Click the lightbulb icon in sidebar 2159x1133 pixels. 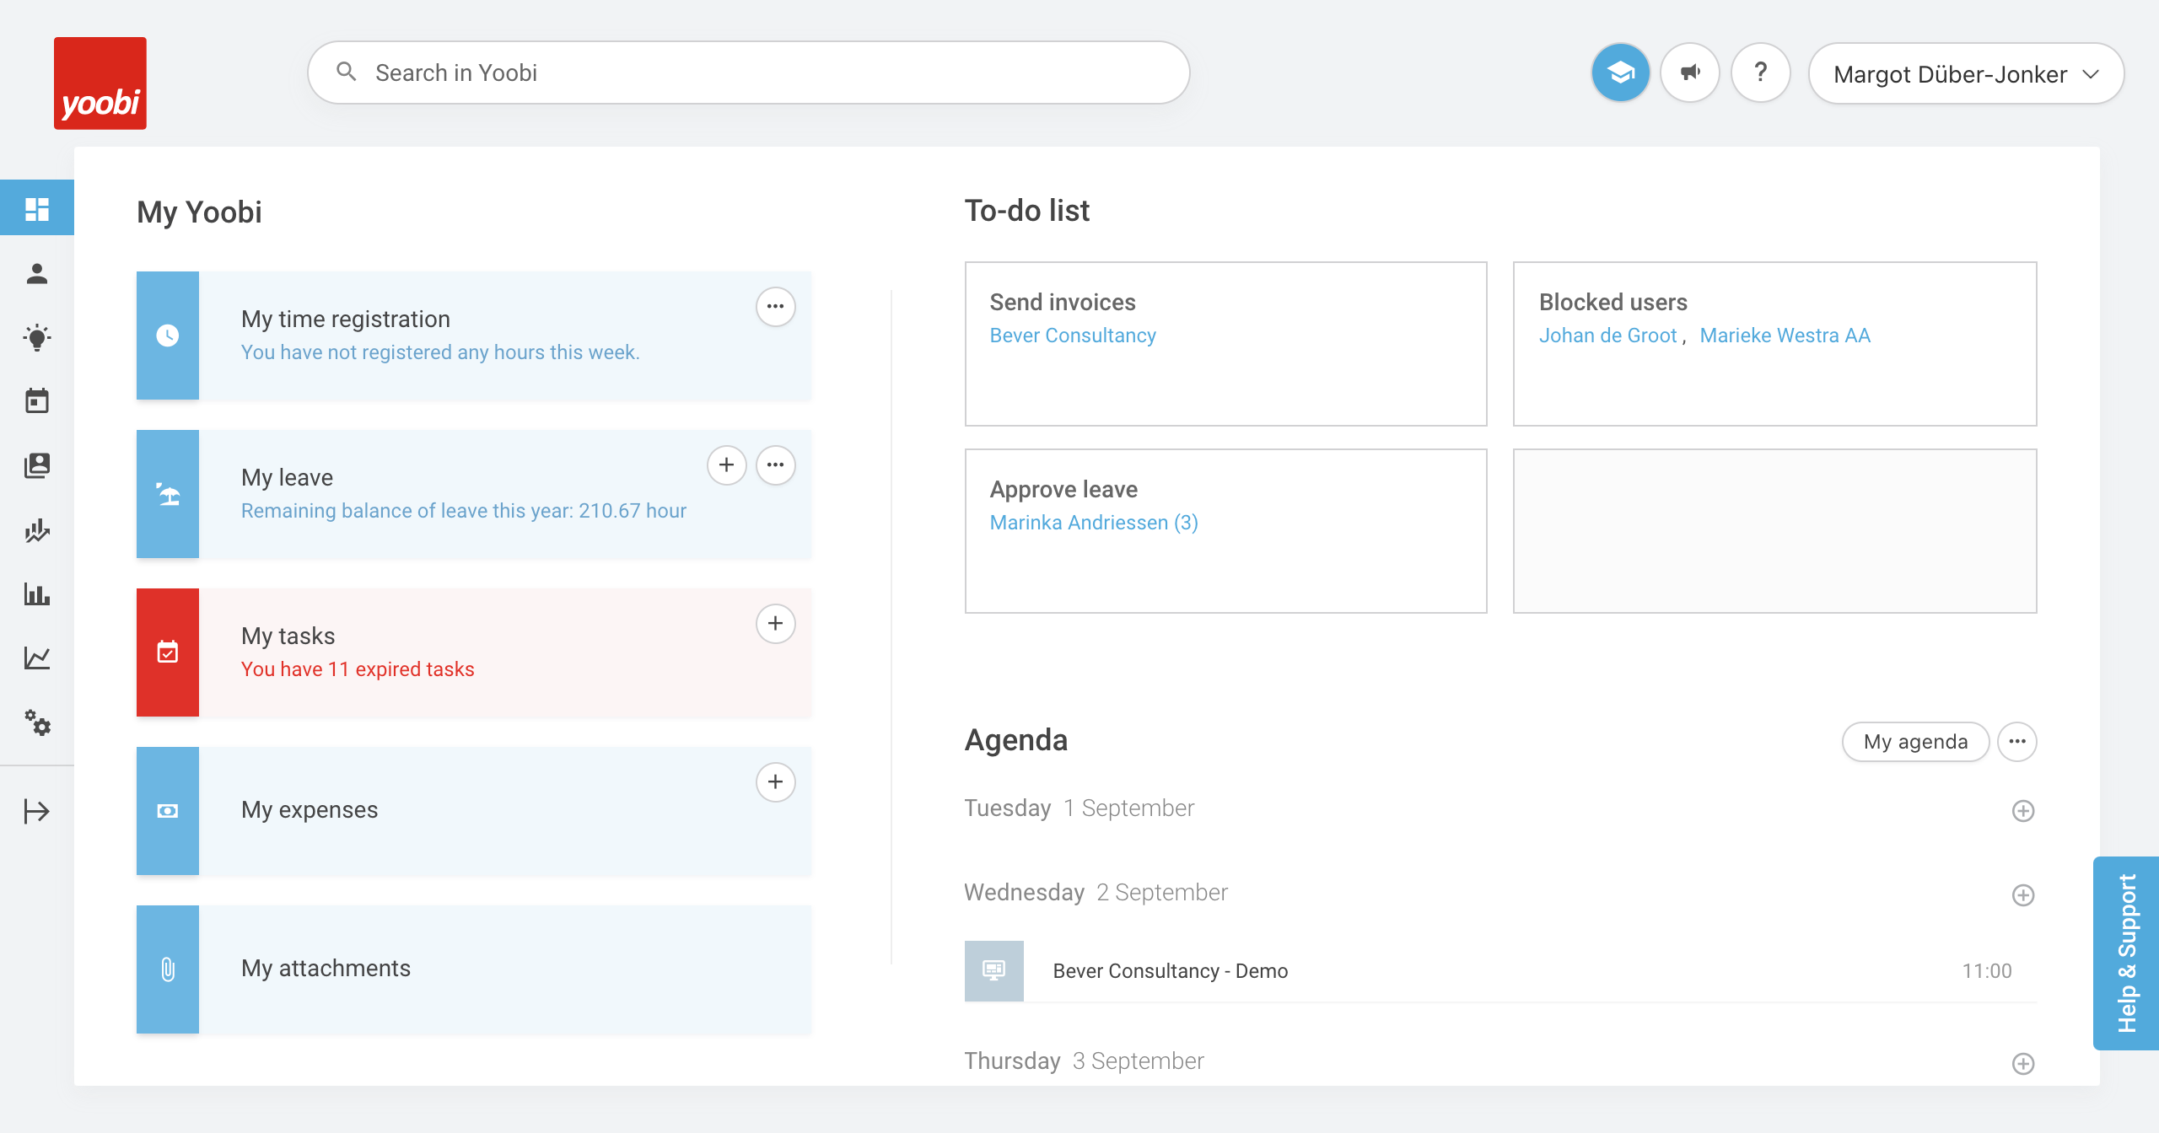click(37, 337)
